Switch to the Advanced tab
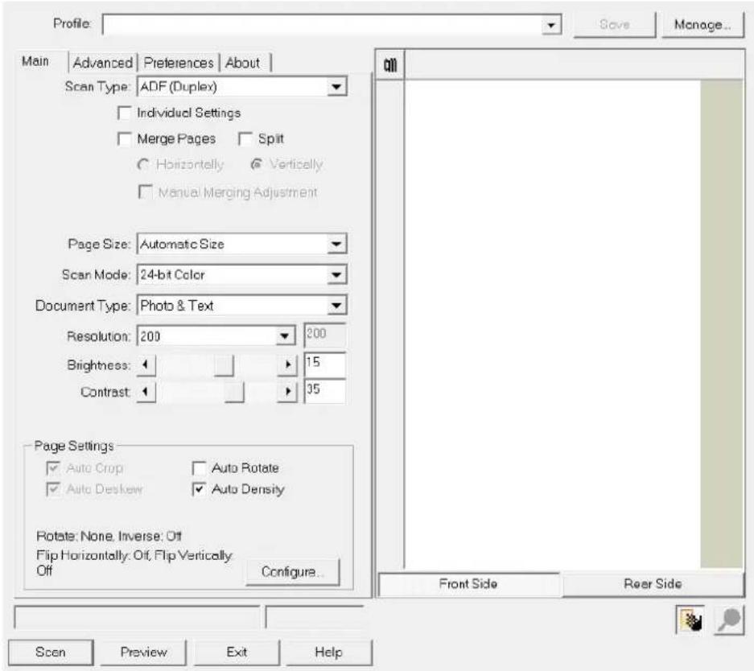Image resolution: width=754 pixels, height=671 pixels. point(103,63)
